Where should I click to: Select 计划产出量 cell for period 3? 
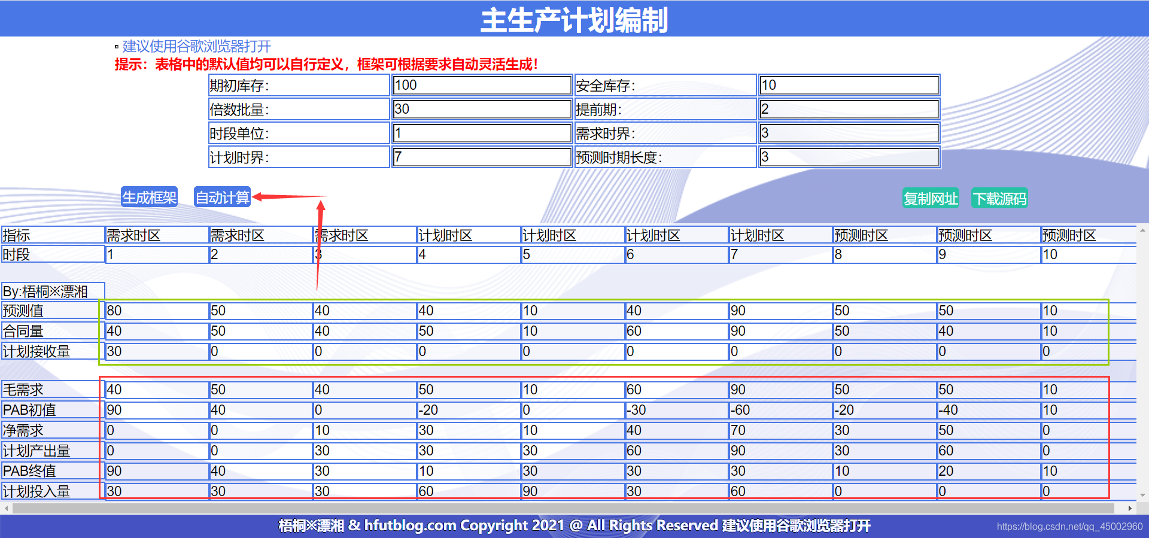[365, 451]
